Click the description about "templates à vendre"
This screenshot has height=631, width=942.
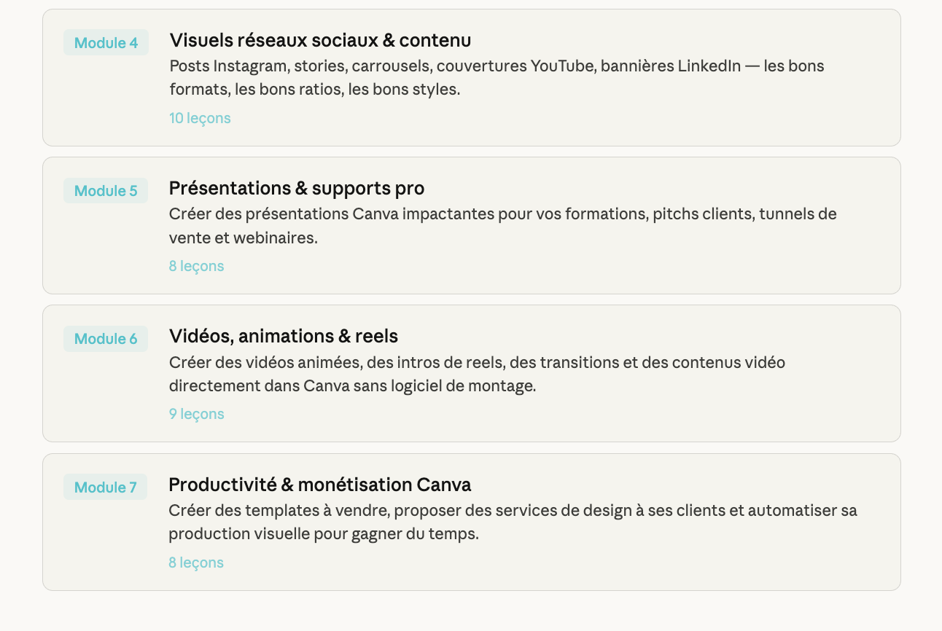(x=512, y=522)
